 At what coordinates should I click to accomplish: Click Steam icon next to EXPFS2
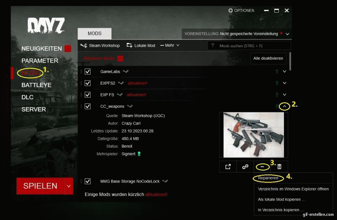point(121,83)
